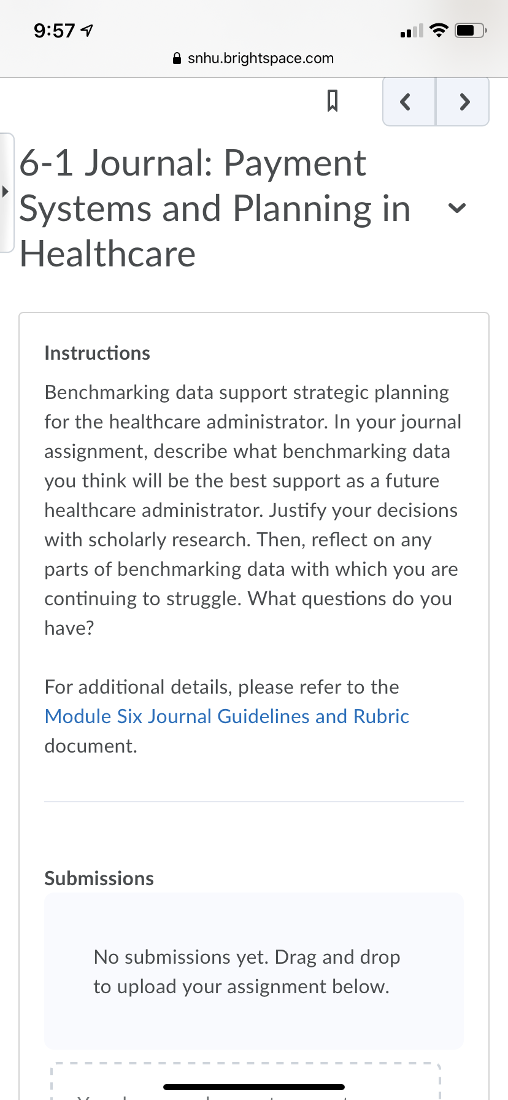The width and height of the screenshot is (508, 1100).
Task: Go to the next content item
Action: coord(463,101)
